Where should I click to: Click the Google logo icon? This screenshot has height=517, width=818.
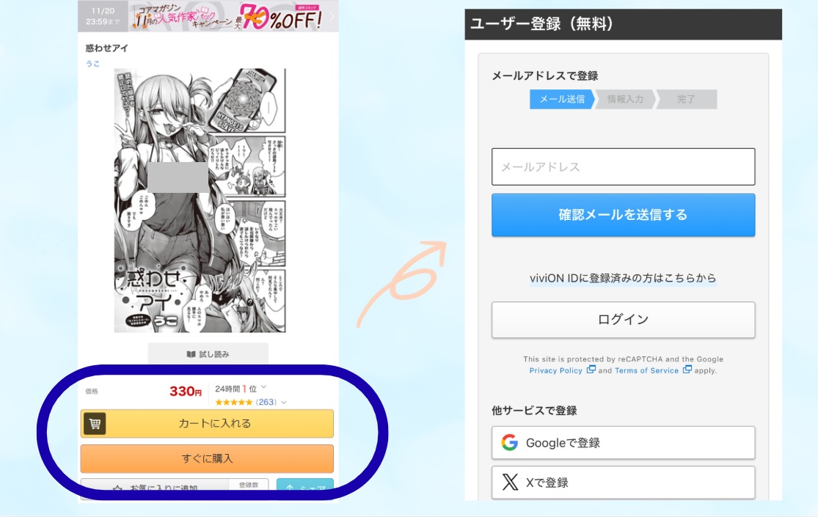(x=509, y=442)
